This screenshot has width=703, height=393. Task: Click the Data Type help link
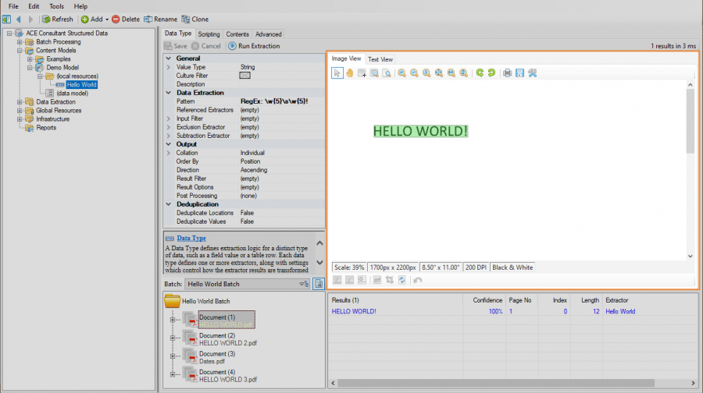pyautogui.click(x=191, y=238)
